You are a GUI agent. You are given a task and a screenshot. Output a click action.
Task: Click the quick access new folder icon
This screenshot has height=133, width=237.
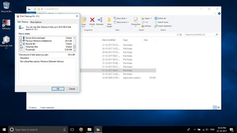39,9
